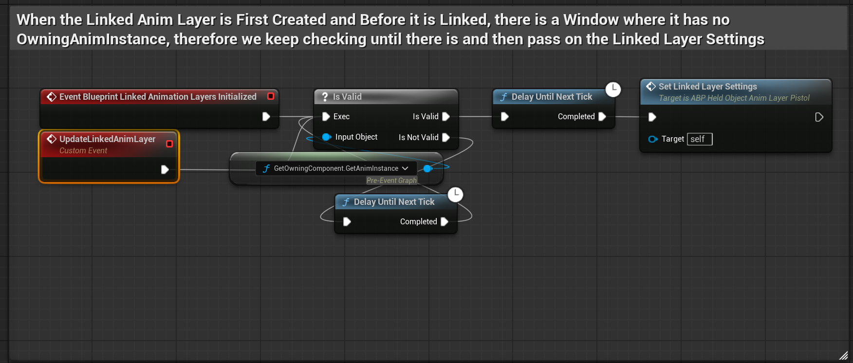Expand the GetOwningComponent.GetAnimInstance dropdown chevron
The width and height of the screenshot is (853, 363).
[x=405, y=168]
